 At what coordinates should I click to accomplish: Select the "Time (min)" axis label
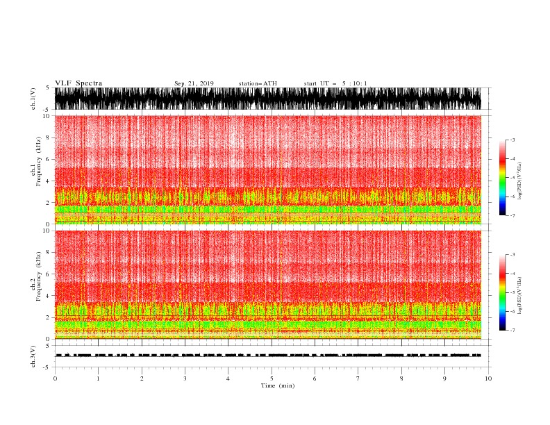[x=278, y=385]
